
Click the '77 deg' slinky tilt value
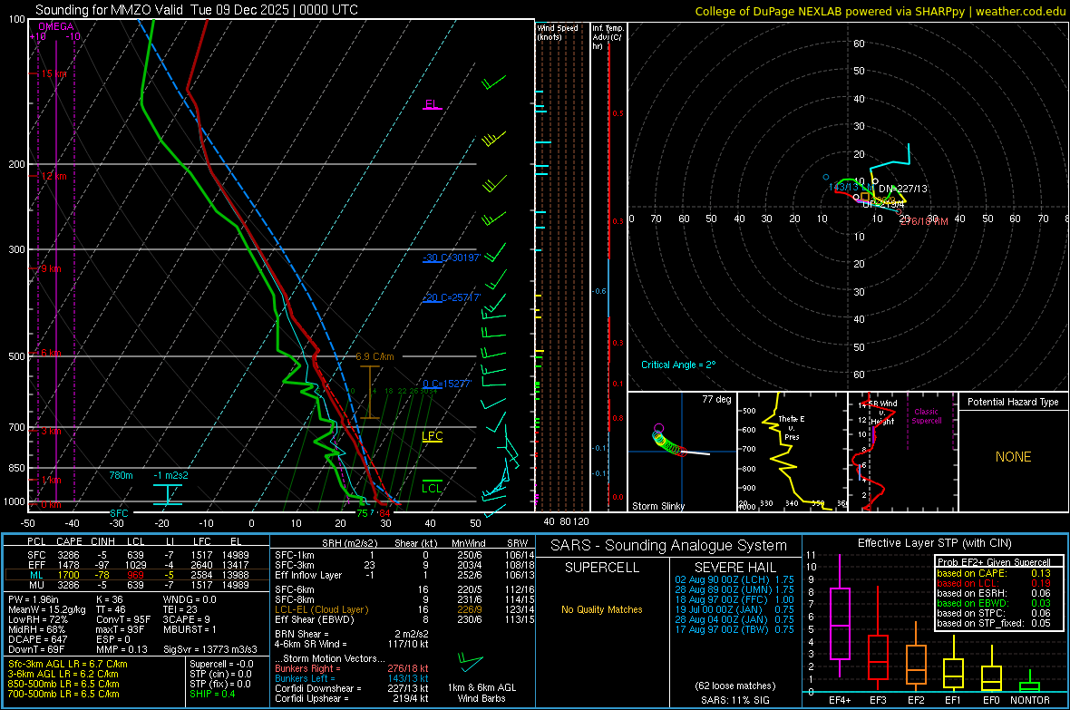716,399
